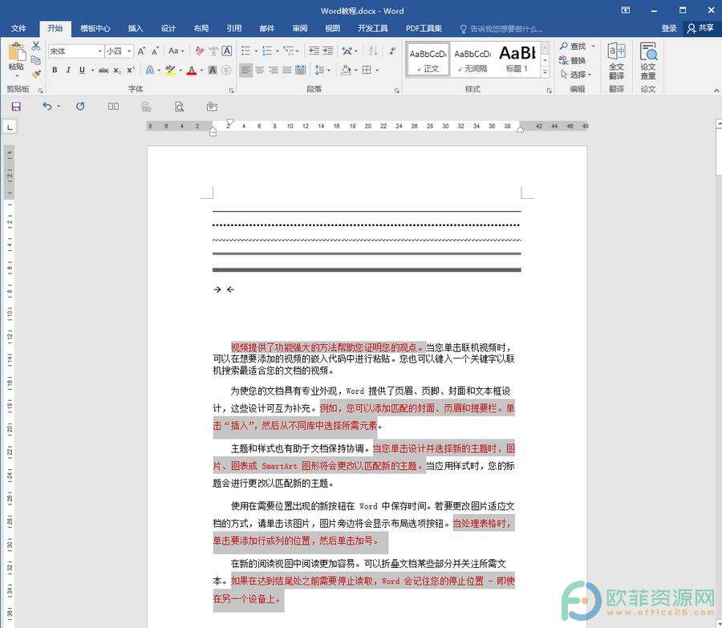The image size is (722, 628).
Task: Open the thesis plagiarism check tool
Action: pos(648,61)
